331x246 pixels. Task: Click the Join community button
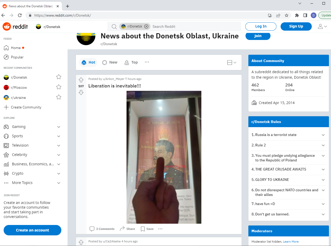pyautogui.click(x=258, y=36)
